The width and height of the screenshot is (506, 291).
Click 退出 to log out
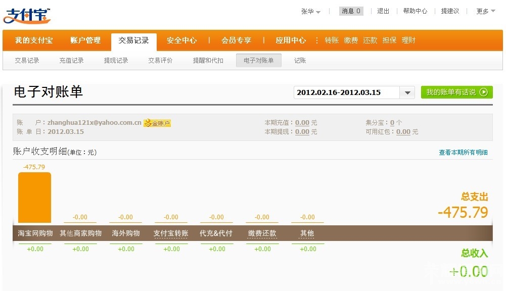[383, 11]
